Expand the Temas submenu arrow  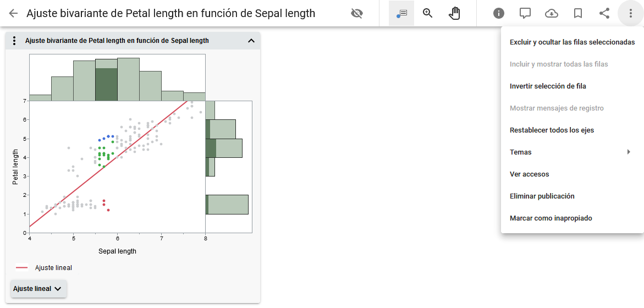tap(629, 152)
